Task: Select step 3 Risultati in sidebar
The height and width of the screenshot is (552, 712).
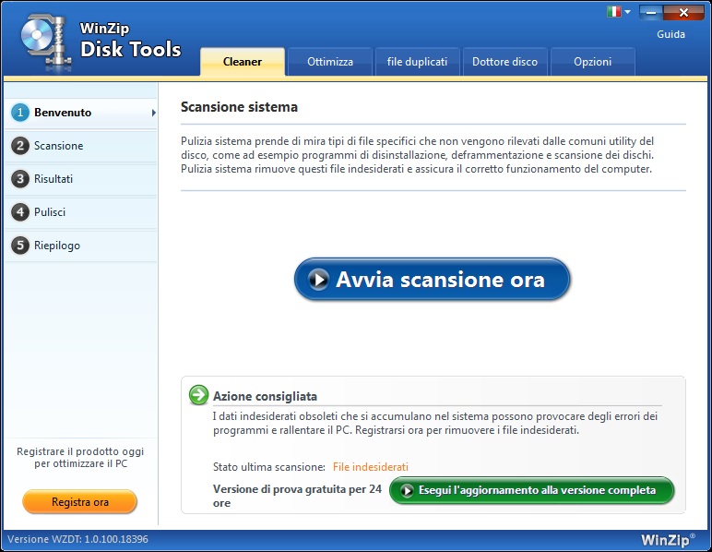Action: point(81,179)
